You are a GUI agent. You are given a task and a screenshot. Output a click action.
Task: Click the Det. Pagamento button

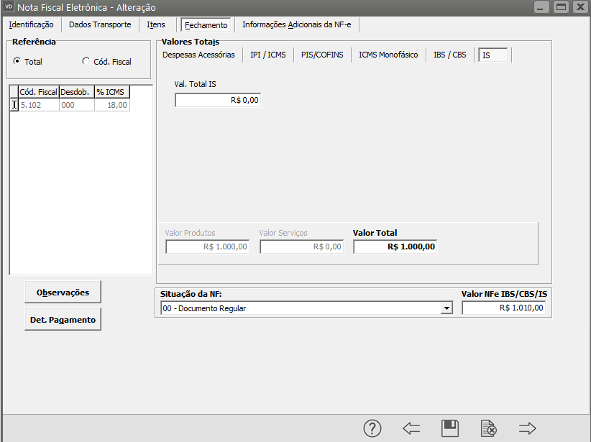click(x=63, y=320)
